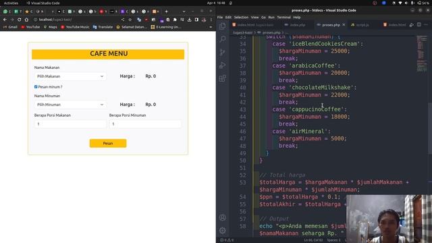This screenshot has width=432, height=243.
Task: Open the browser downloads
Action: (x=189, y=20)
